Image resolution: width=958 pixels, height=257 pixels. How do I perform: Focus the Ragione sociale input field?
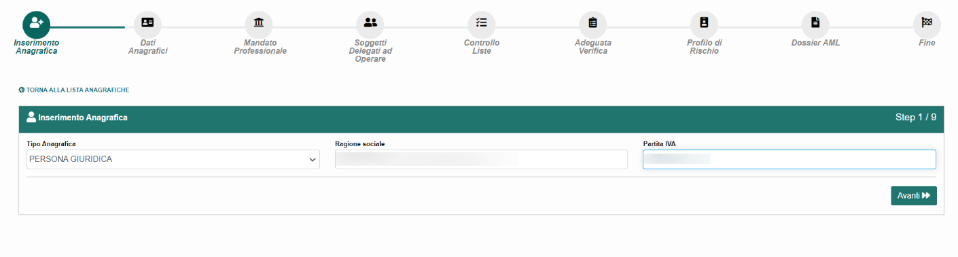click(481, 159)
